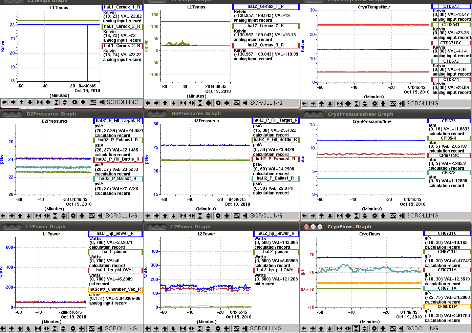
Task: Select the haL1_hp_power_R legend entry
Action: coord(115,233)
